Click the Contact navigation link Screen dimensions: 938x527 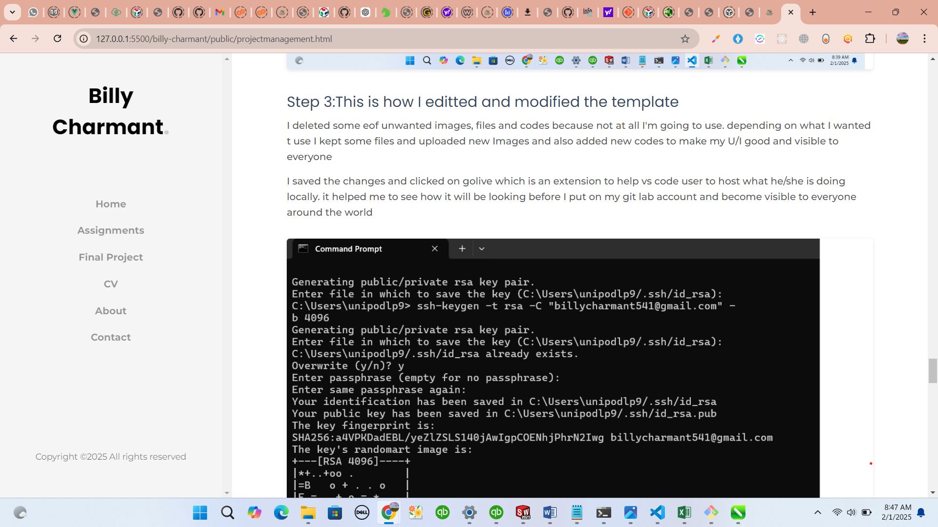[x=111, y=337]
